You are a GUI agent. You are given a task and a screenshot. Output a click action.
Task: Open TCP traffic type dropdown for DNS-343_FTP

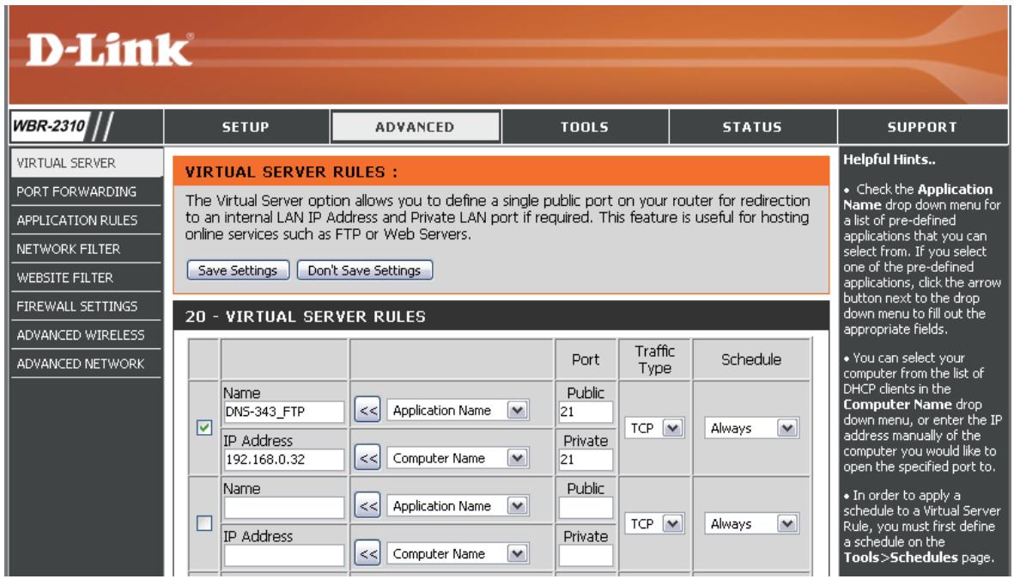653,428
